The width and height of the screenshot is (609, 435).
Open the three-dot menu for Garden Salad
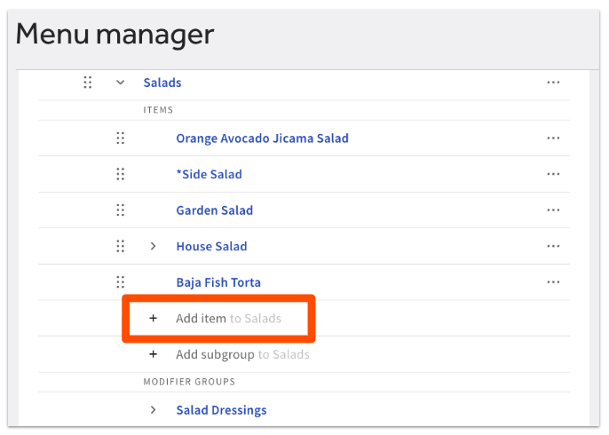(x=553, y=210)
